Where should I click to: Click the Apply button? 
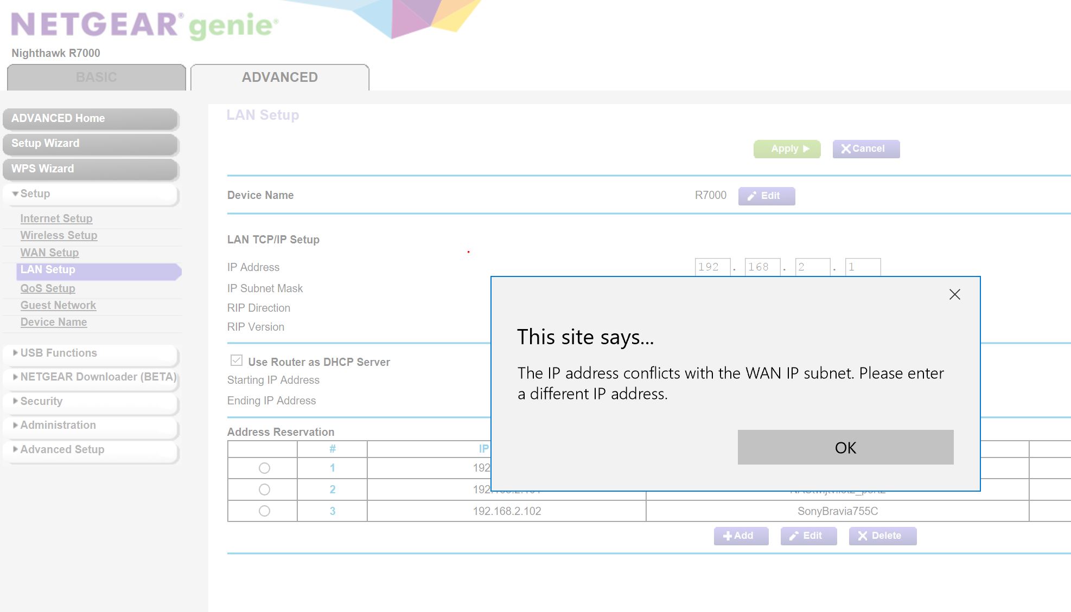point(787,149)
